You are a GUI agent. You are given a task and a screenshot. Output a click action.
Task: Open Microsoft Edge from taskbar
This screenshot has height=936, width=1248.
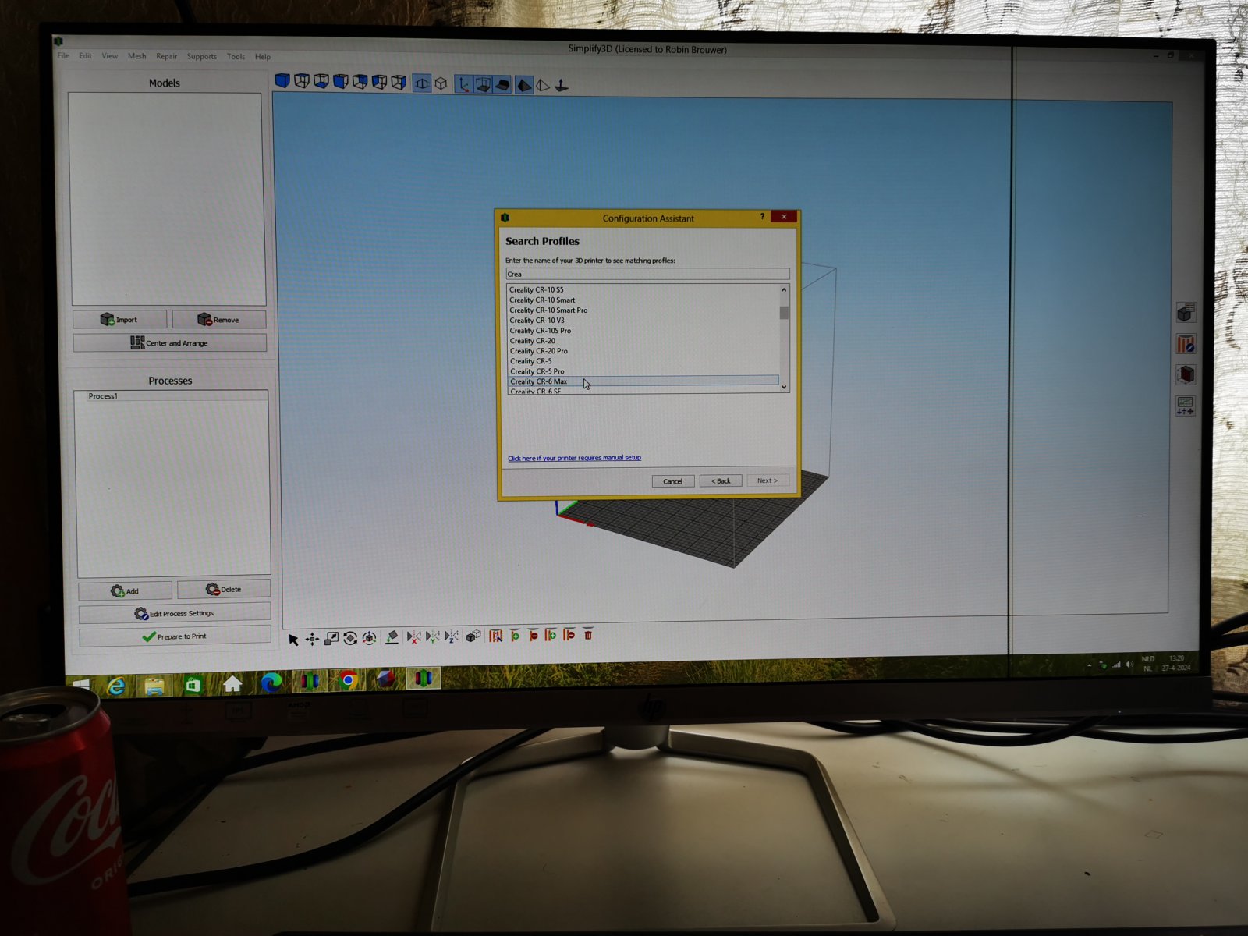click(271, 682)
